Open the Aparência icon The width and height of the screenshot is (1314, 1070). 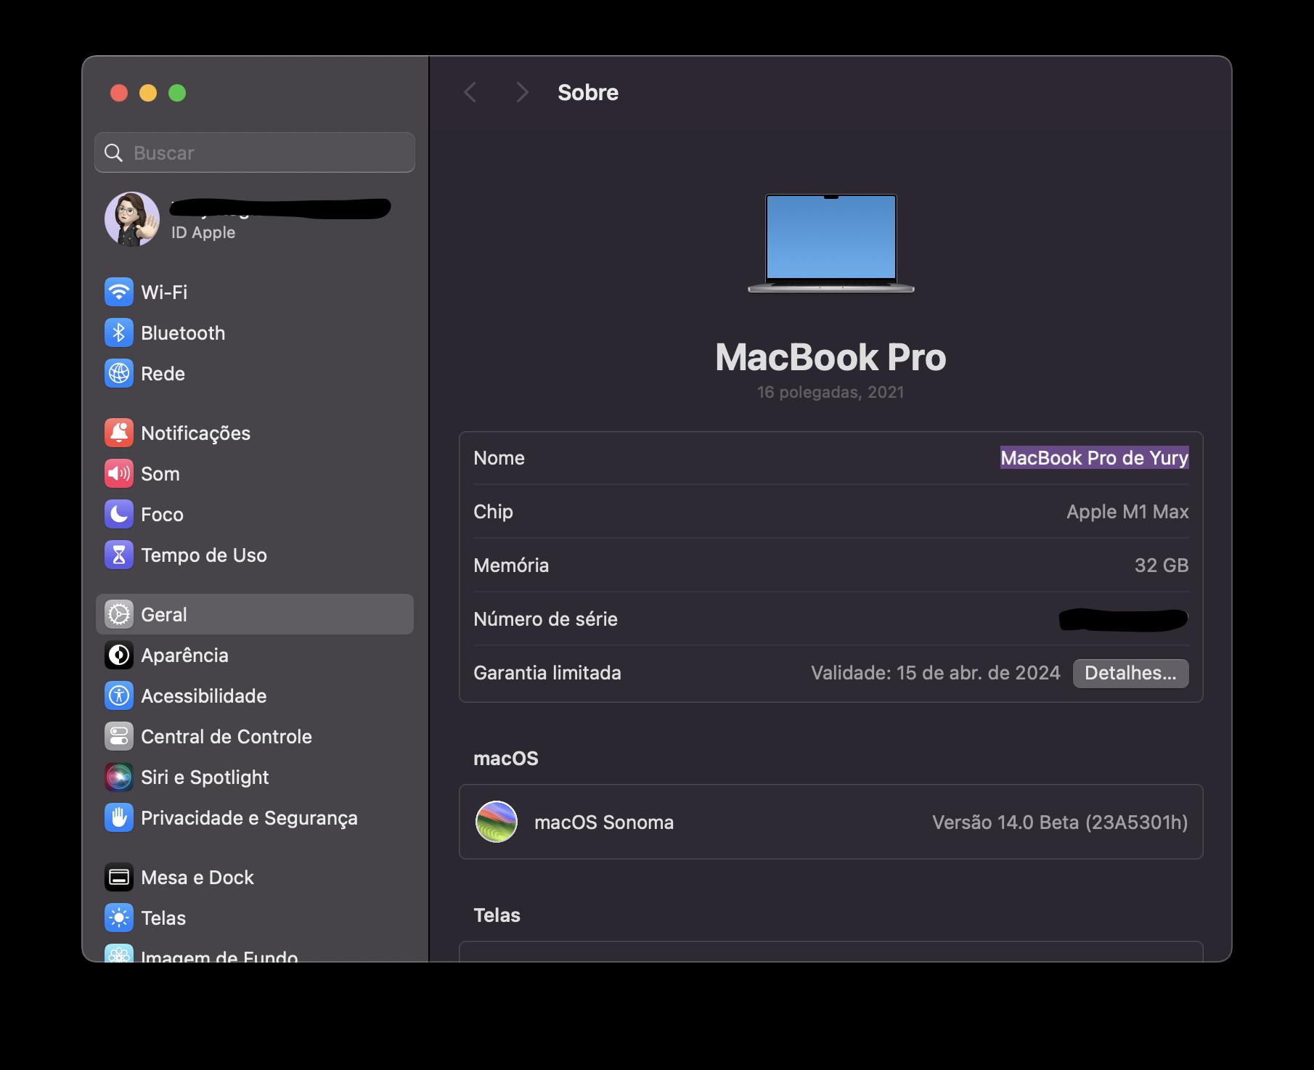tap(119, 656)
